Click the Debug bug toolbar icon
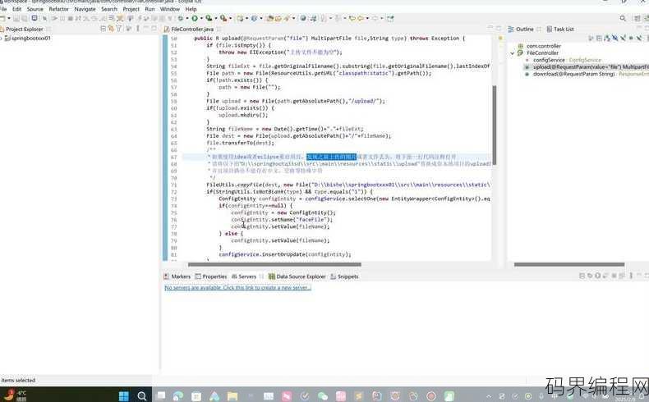Screen dimensions: 649x402 [x=180, y=18]
